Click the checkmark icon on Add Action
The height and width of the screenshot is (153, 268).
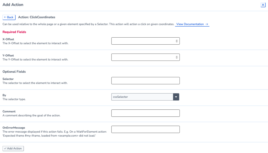coord(5,148)
